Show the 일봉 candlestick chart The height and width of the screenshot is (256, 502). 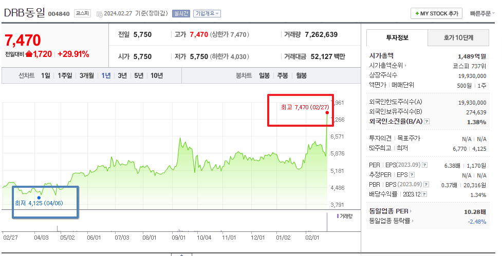[264, 76]
